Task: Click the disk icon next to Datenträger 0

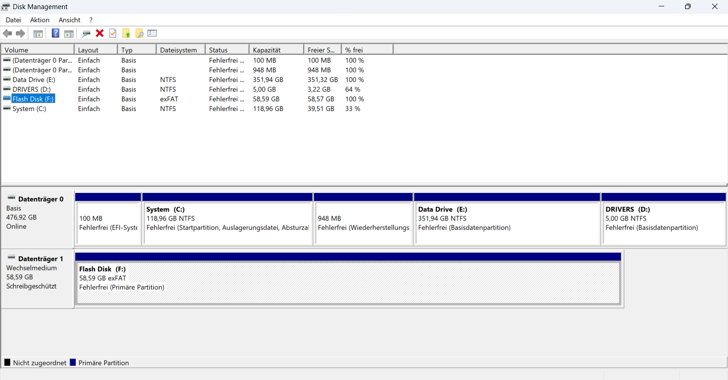Action: [x=11, y=198]
